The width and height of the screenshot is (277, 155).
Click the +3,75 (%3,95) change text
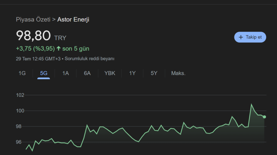click(35, 49)
